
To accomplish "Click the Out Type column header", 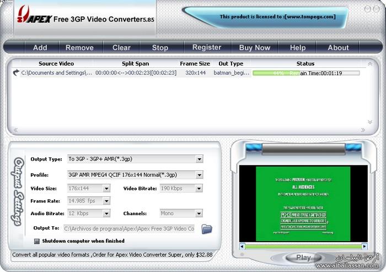I will click(x=231, y=63).
